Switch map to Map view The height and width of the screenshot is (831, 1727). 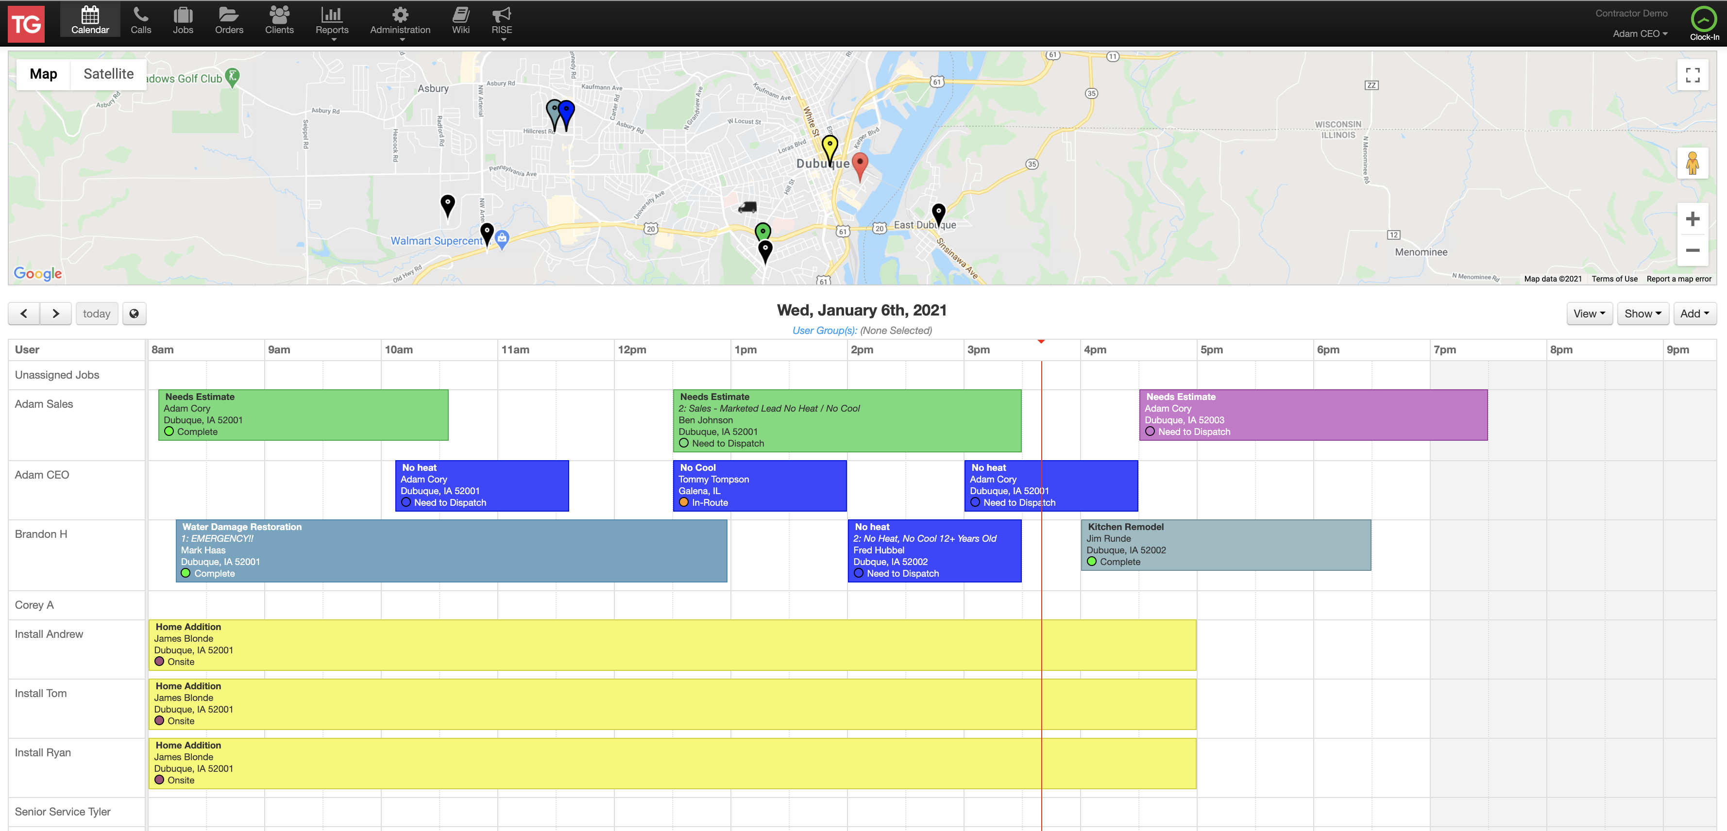coord(44,74)
